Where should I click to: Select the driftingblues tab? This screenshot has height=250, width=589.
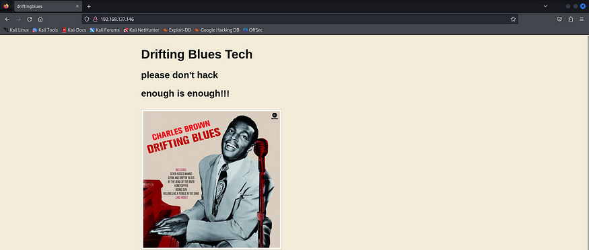coord(48,6)
